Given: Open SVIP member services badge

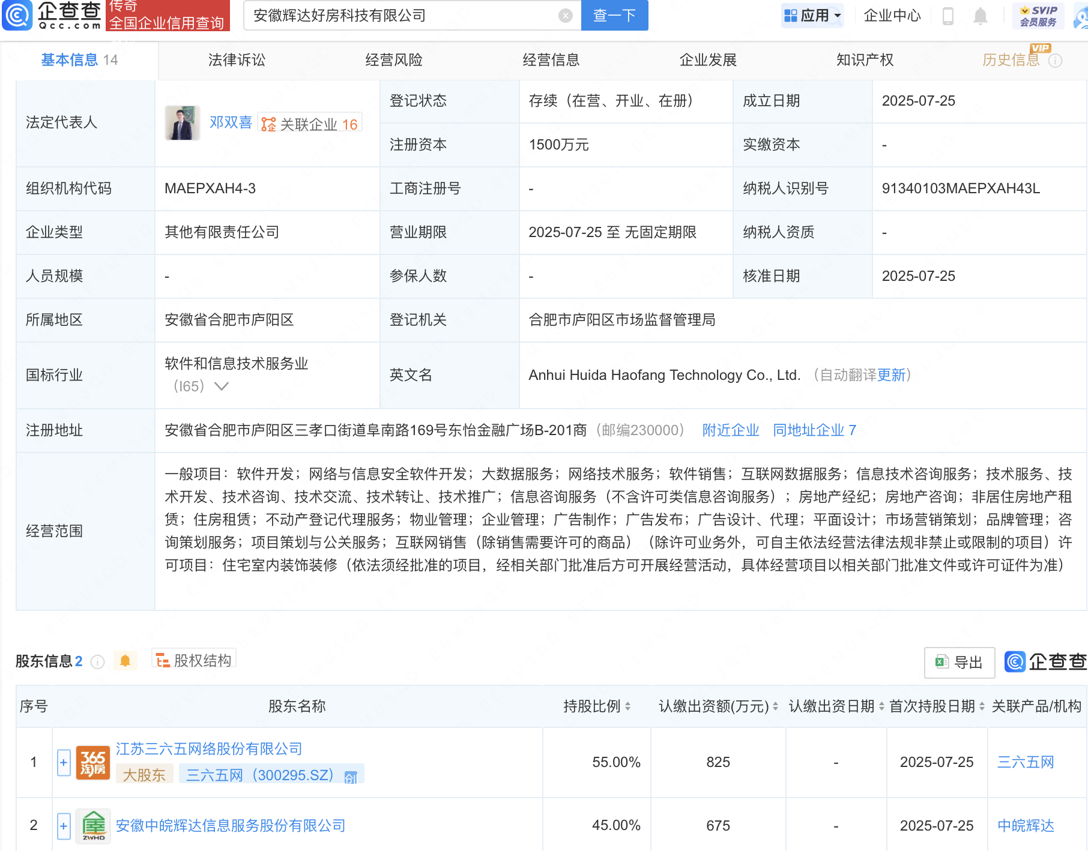Looking at the screenshot, I should pos(1038,16).
